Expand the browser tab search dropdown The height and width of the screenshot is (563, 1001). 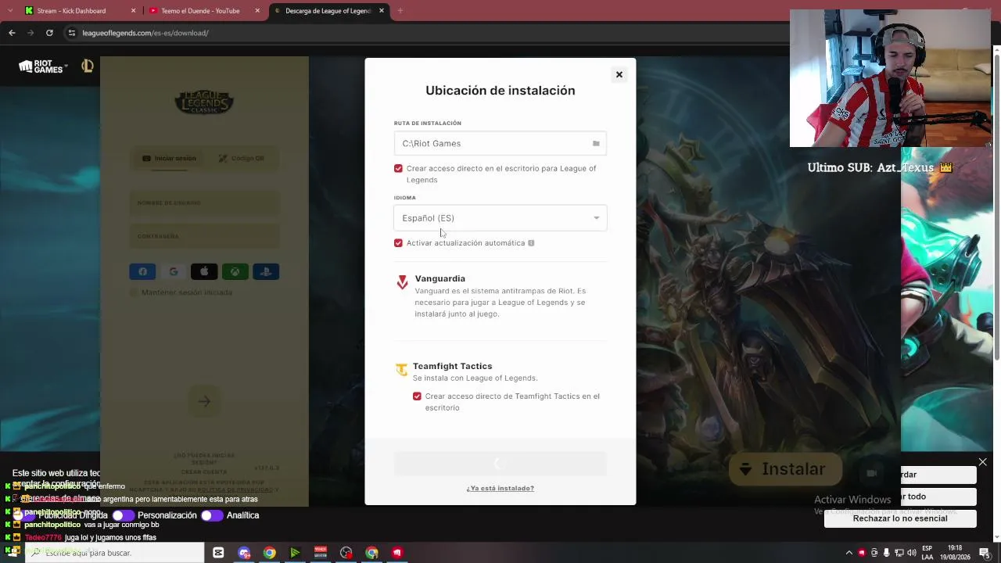pyautogui.click(x=9, y=11)
